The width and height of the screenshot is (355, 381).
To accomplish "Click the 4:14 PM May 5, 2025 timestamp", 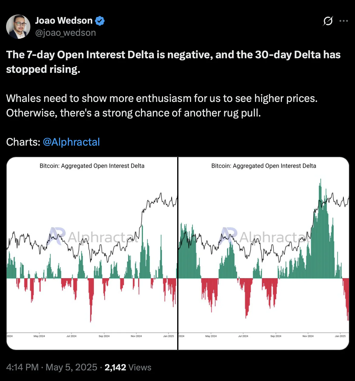I will tap(52, 367).
